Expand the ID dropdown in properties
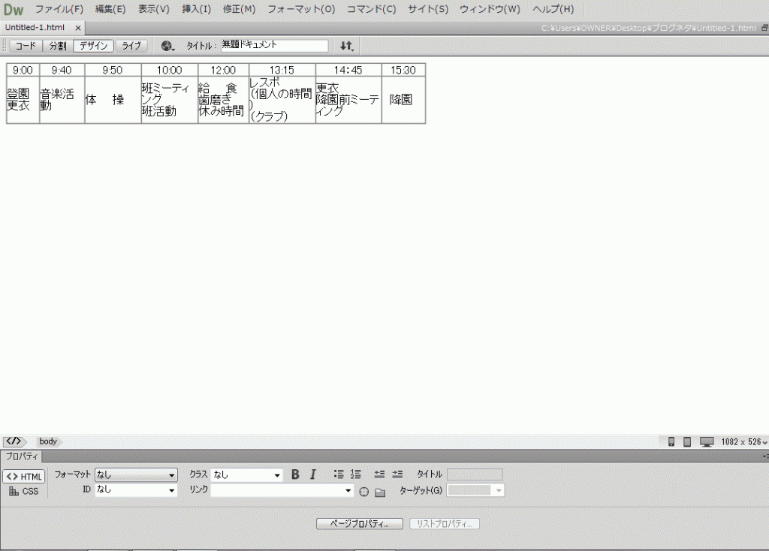This screenshot has height=551, width=769. (136, 490)
